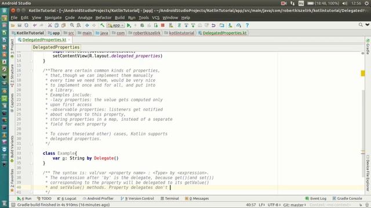The image size is (371, 208).
Task: Open the Terminal tool window
Action: pos(170,199)
